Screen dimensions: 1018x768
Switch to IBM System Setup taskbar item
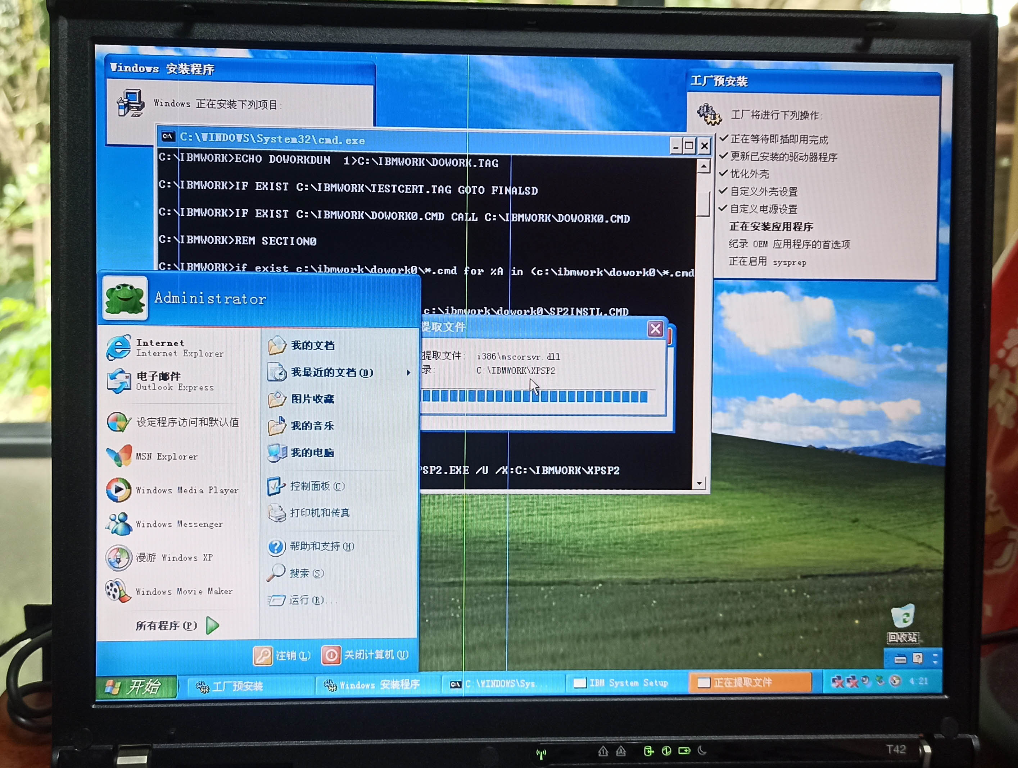click(626, 683)
